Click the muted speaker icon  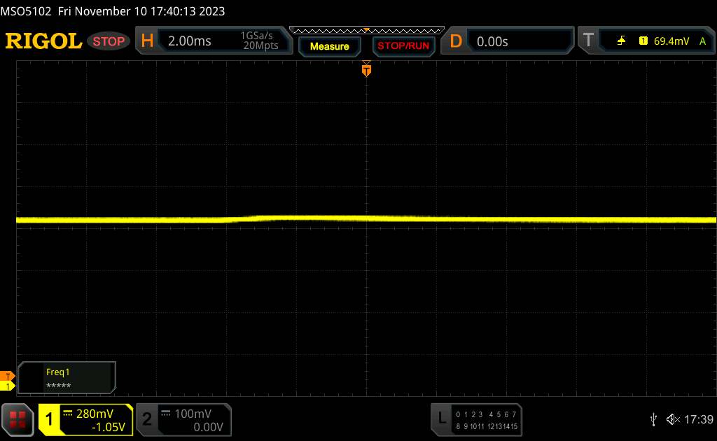coord(672,419)
